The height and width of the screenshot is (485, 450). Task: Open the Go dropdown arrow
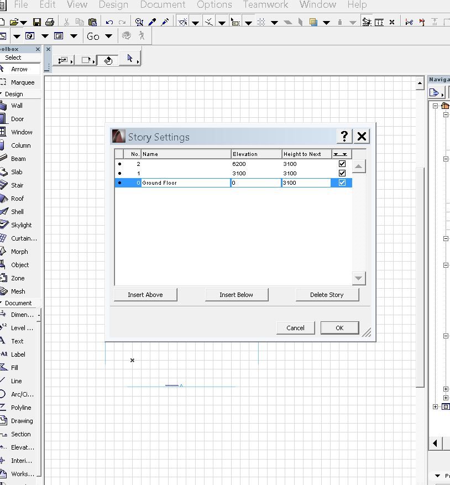click(108, 36)
